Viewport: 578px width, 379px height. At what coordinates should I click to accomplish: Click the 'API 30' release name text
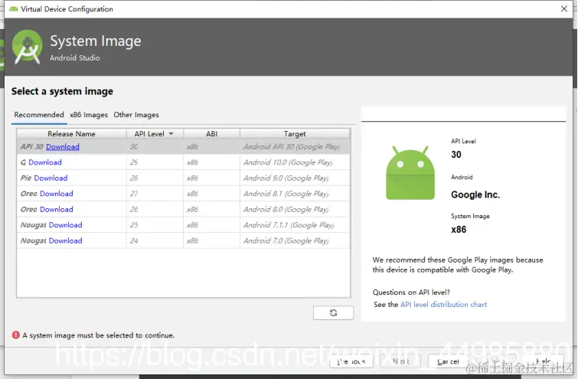(x=31, y=147)
